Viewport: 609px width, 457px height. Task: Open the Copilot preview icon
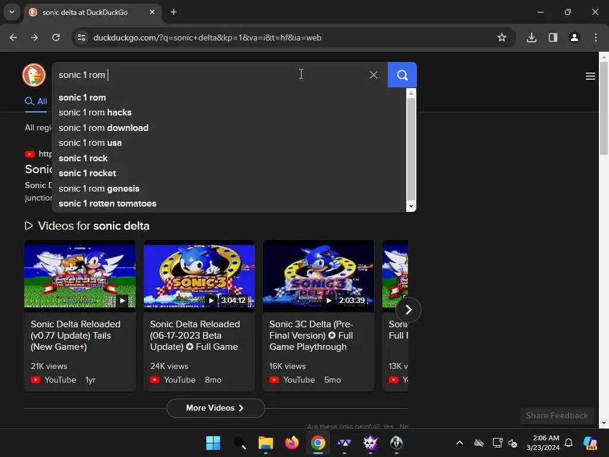[x=590, y=443]
